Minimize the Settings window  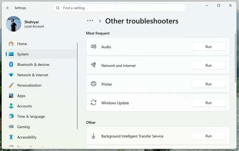(207, 5)
